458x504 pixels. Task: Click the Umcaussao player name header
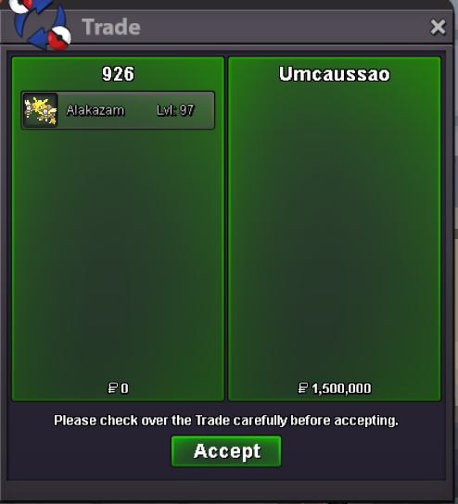[335, 74]
